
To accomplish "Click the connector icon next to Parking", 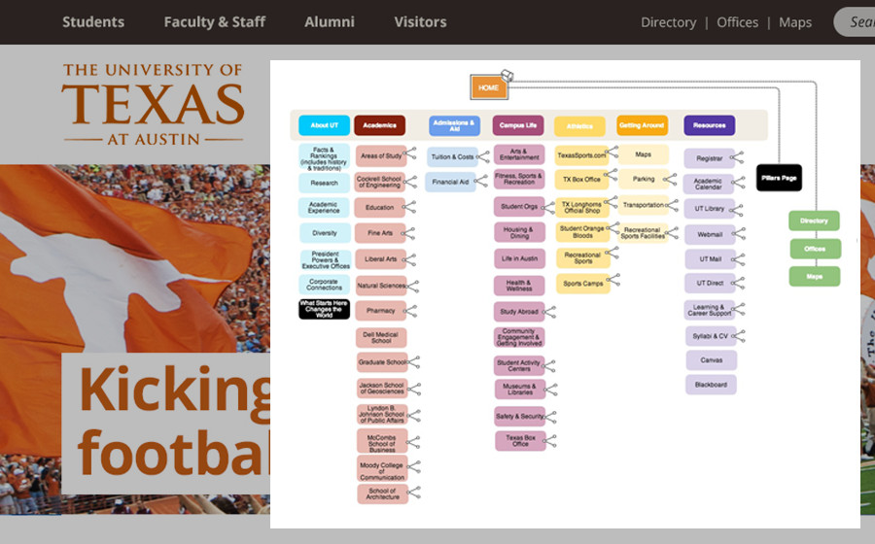I will click(670, 179).
